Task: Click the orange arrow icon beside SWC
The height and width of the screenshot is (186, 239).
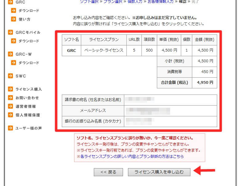Action: (x=10, y=76)
